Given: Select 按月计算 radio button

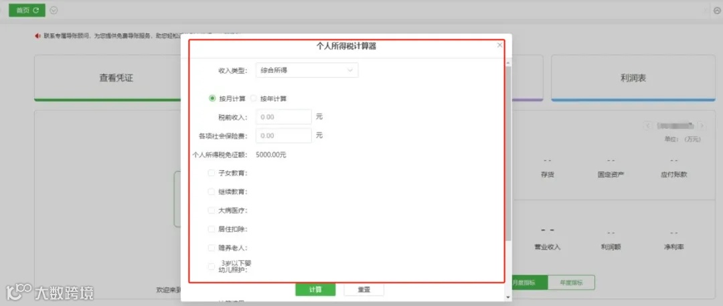Looking at the screenshot, I should tap(212, 98).
